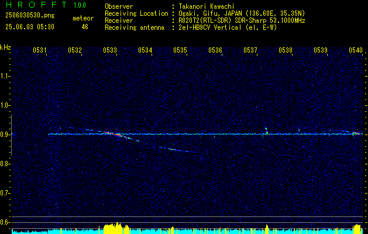
Task: Click the 0.6 frequency axis label
Action: pos(5,222)
